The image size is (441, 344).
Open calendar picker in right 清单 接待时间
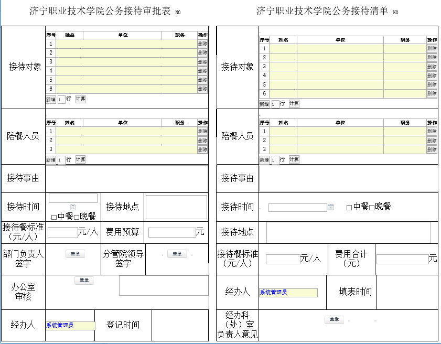[x=331, y=207]
